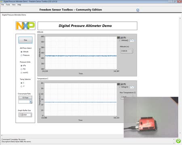
Task: Click the Altitude graph start time 131.139
Action: tap(45, 71)
